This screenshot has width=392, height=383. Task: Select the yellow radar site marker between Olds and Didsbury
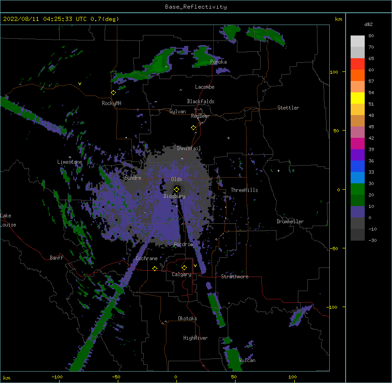176,190
